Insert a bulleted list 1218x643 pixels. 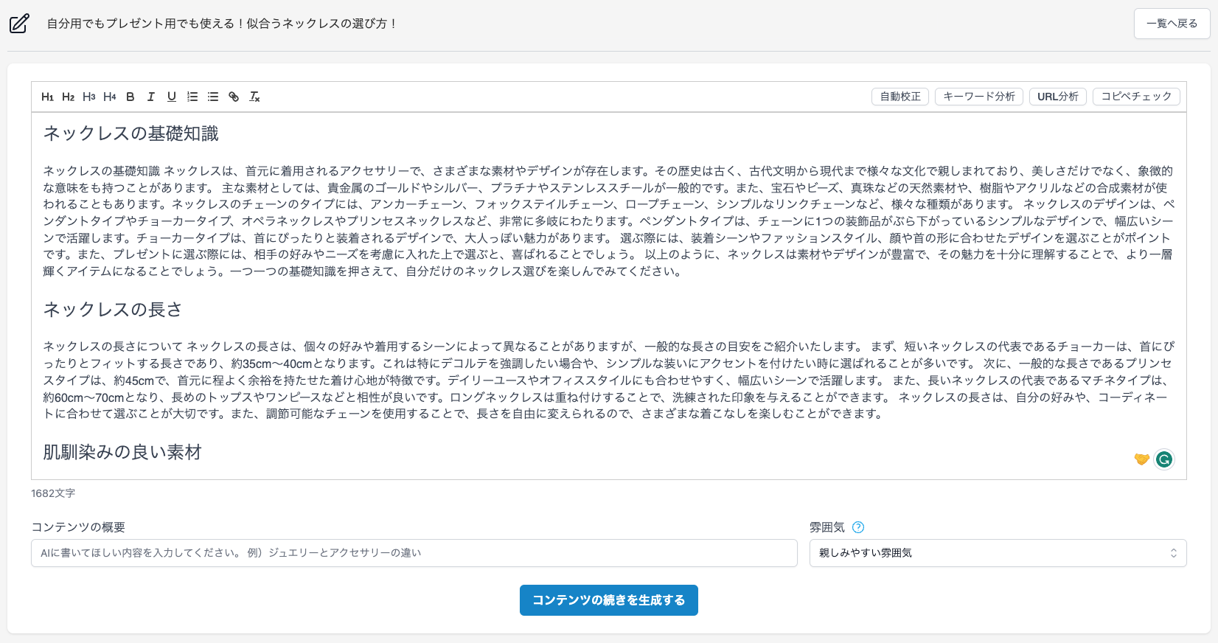point(213,97)
